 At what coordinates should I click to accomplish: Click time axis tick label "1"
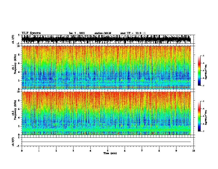coord(39,151)
